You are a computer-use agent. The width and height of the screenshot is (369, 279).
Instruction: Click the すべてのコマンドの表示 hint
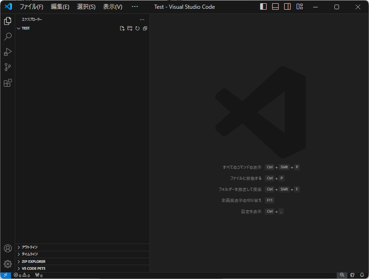coord(242,167)
